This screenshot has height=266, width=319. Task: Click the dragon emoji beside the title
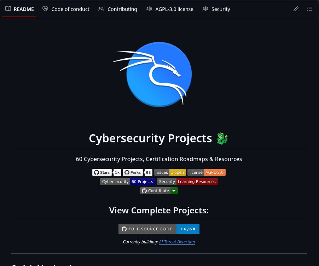(x=222, y=138)
